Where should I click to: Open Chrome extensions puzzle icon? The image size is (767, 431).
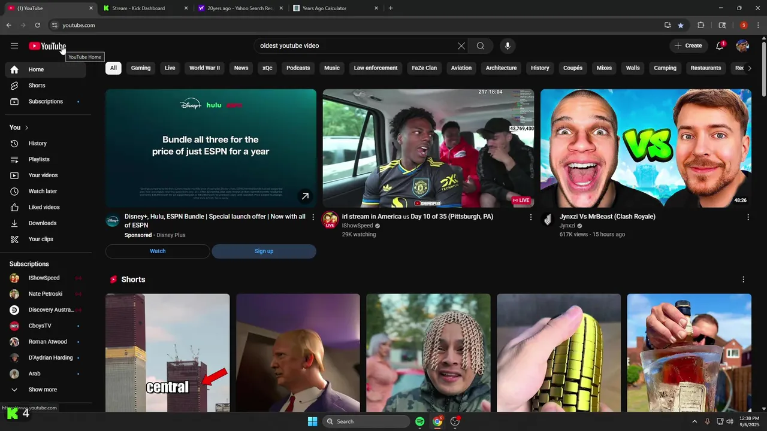click(700, 25)
